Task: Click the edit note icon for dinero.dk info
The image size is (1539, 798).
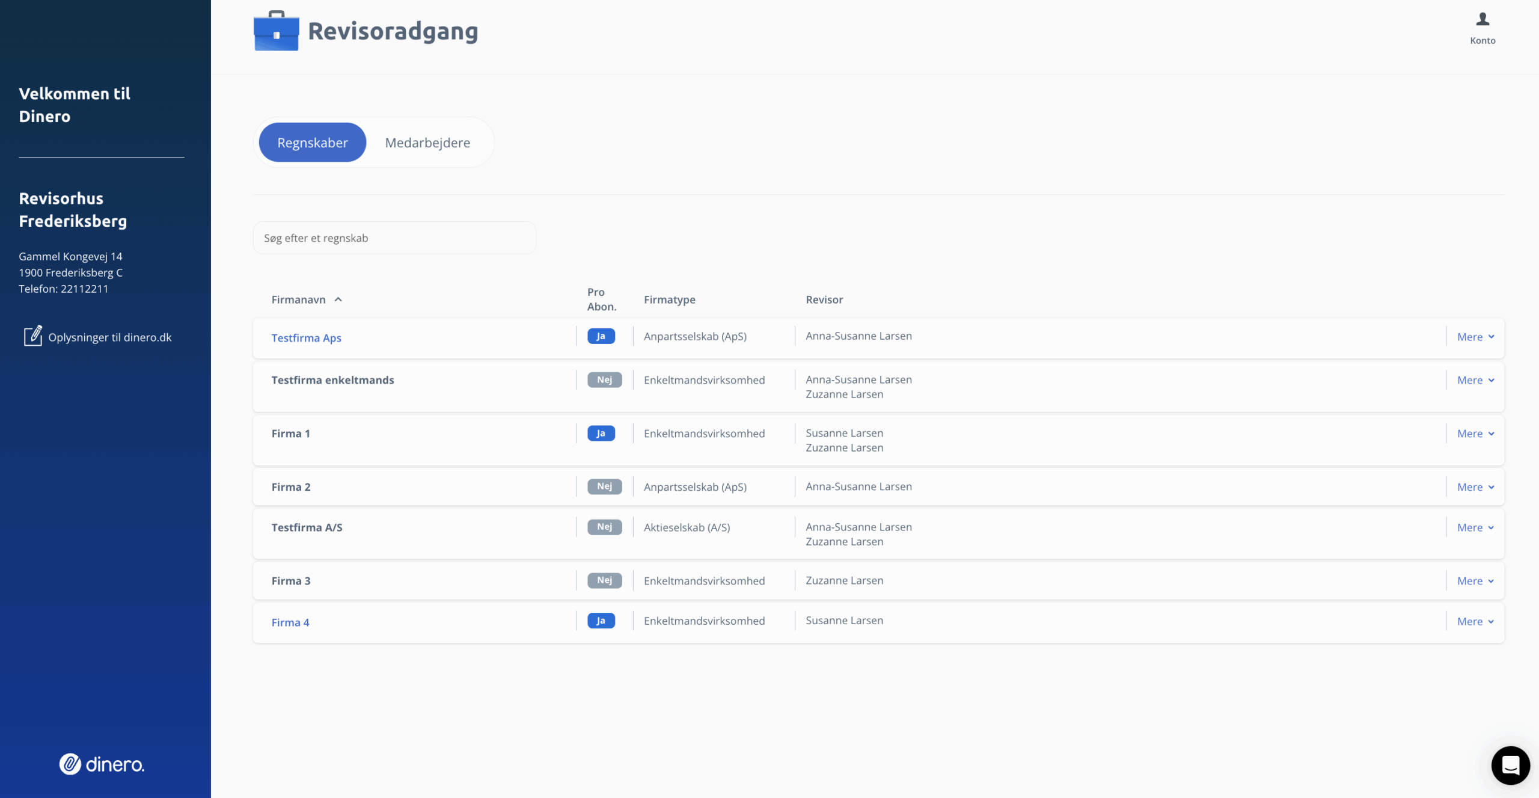Action: click(x=32, y=336)
